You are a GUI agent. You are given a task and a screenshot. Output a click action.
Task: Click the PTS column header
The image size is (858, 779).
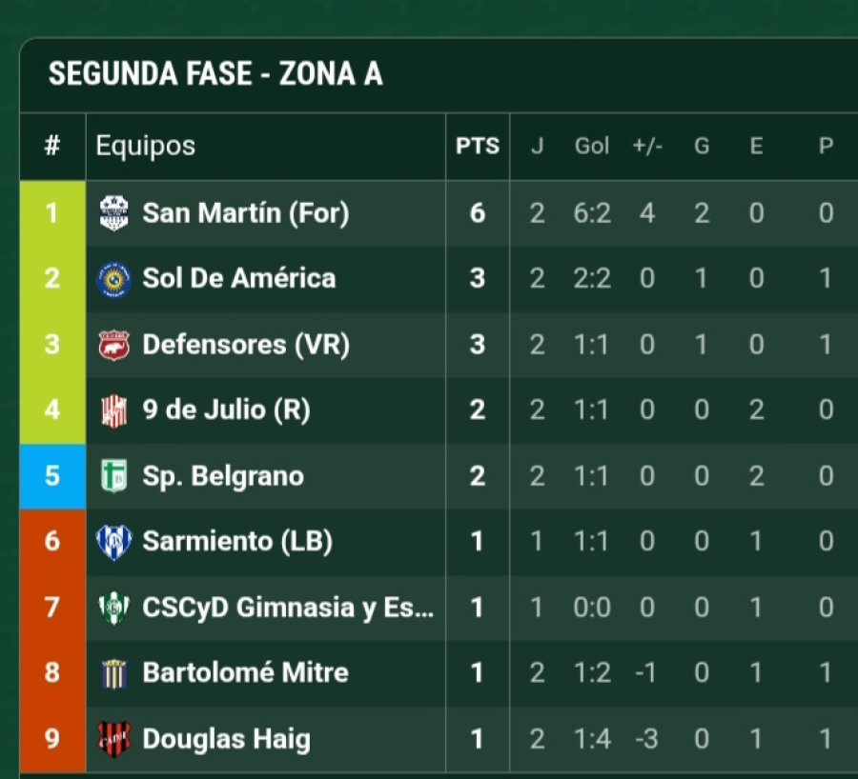point(478,146)
